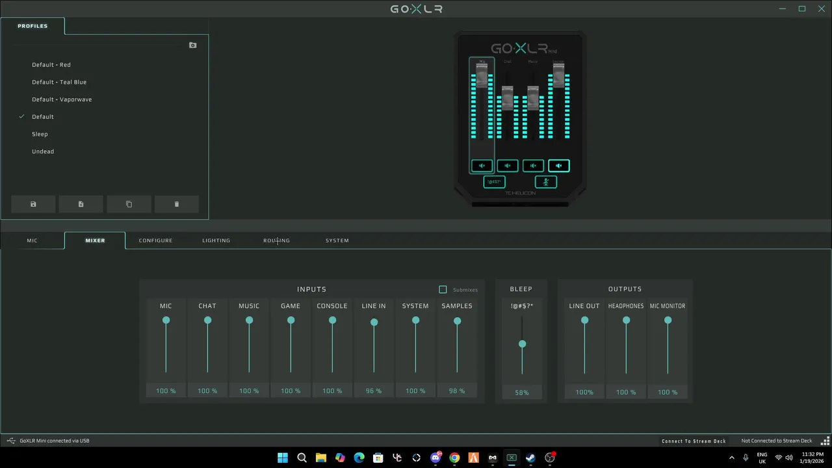Mute the System channel on device
The width and height of the screenshot is (832, 468).
558,166
